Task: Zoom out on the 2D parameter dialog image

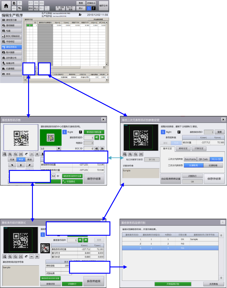Action: point(135,154)
